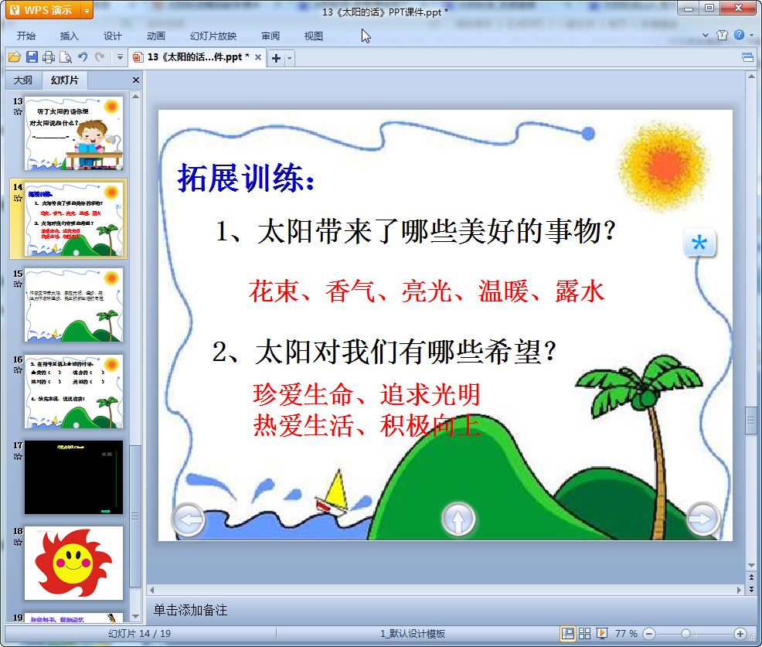Open Print Preview from toolbar
The image size is (762, 647).
66,57
